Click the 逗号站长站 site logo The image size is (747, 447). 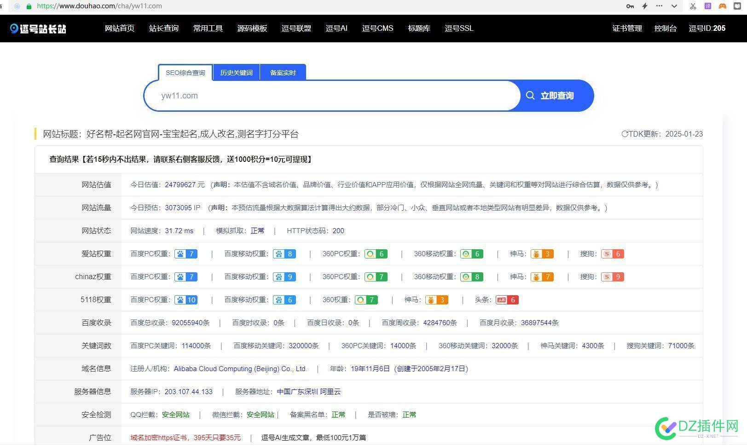point(38,29)
